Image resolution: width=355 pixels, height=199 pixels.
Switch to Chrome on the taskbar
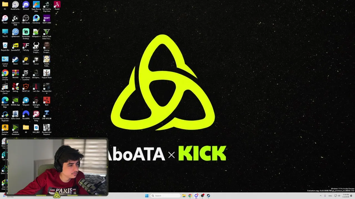point(190,196)
